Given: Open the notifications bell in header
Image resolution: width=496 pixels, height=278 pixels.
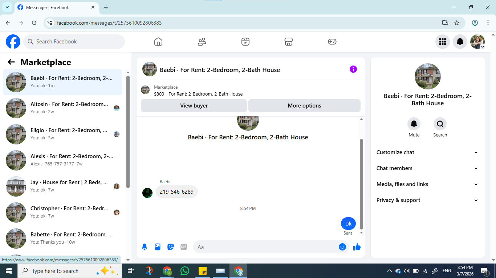Looking at the screenshot, I should [x=460, y=42].
